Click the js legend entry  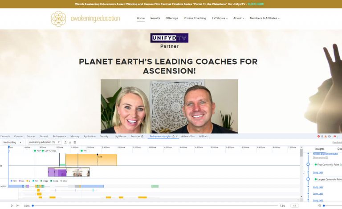coord(28,181)
